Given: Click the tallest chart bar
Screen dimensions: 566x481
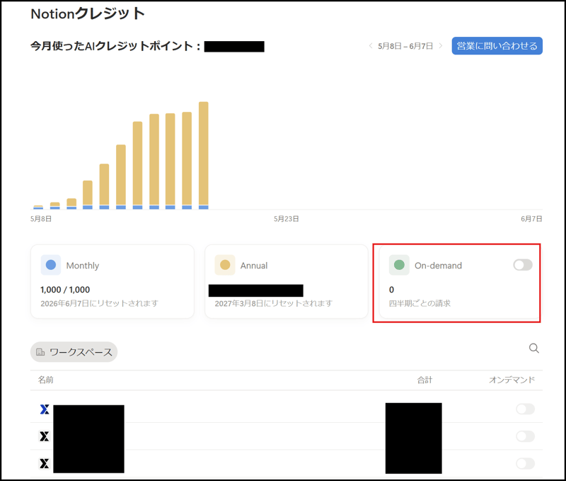Looking at the screenshot, I should [204, 155].
